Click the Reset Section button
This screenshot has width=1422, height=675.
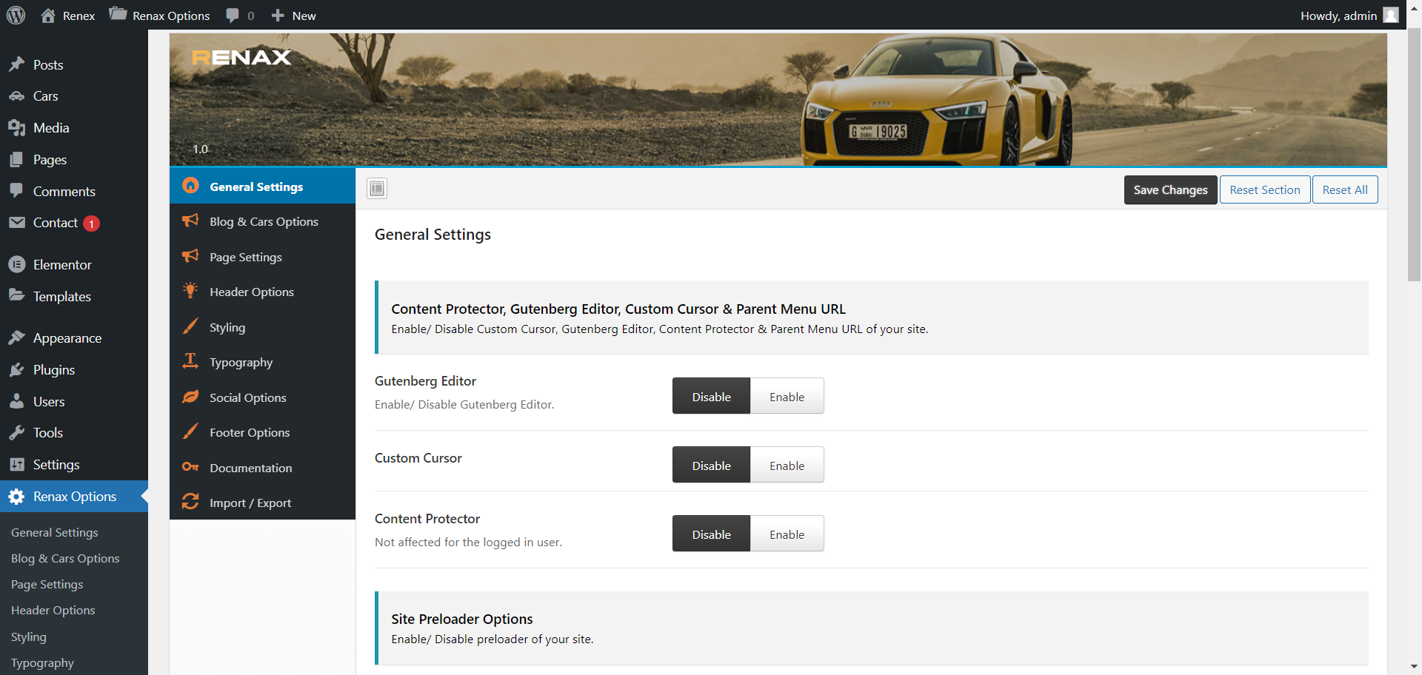[x=1265, y=190]
